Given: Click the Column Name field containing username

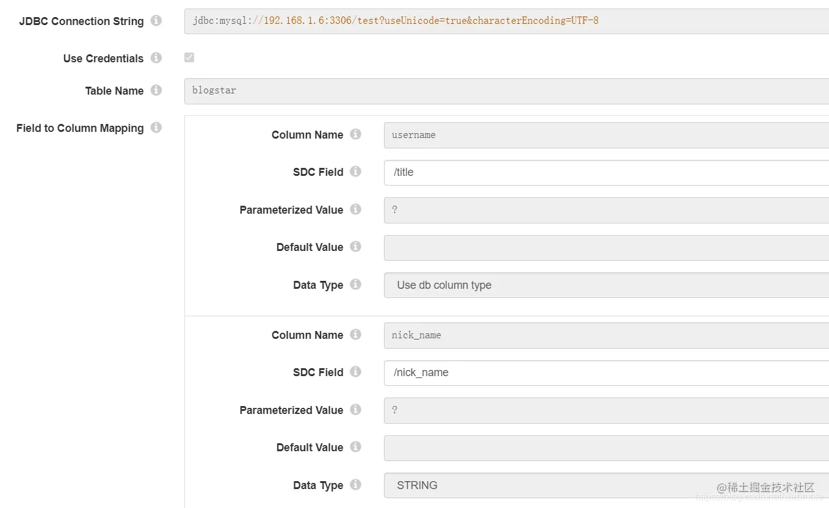Looking at the screenshot, I should click(x=606, y=135).
